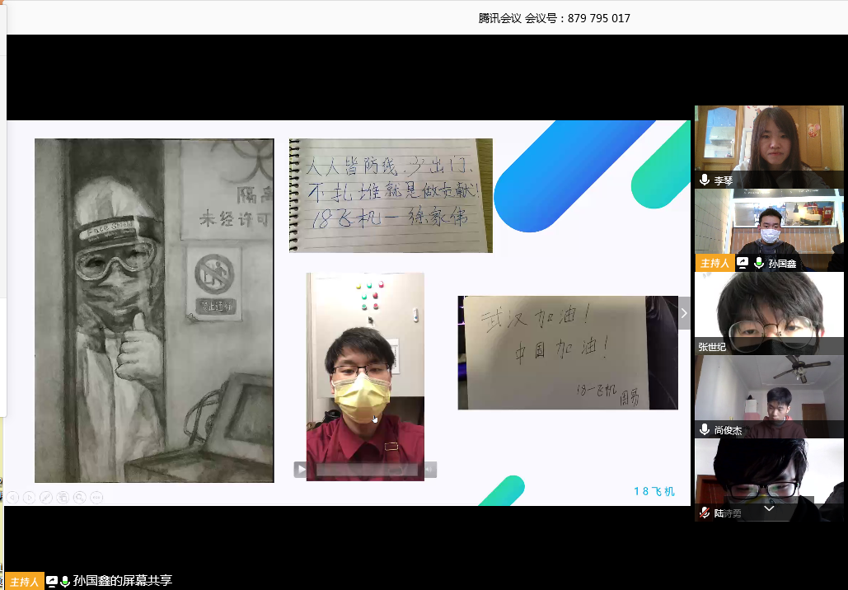Toggle the microphone icon for 尚俊杰
Image resolution: width=848 pixels, height=590 pixels.
click(705, 429)
